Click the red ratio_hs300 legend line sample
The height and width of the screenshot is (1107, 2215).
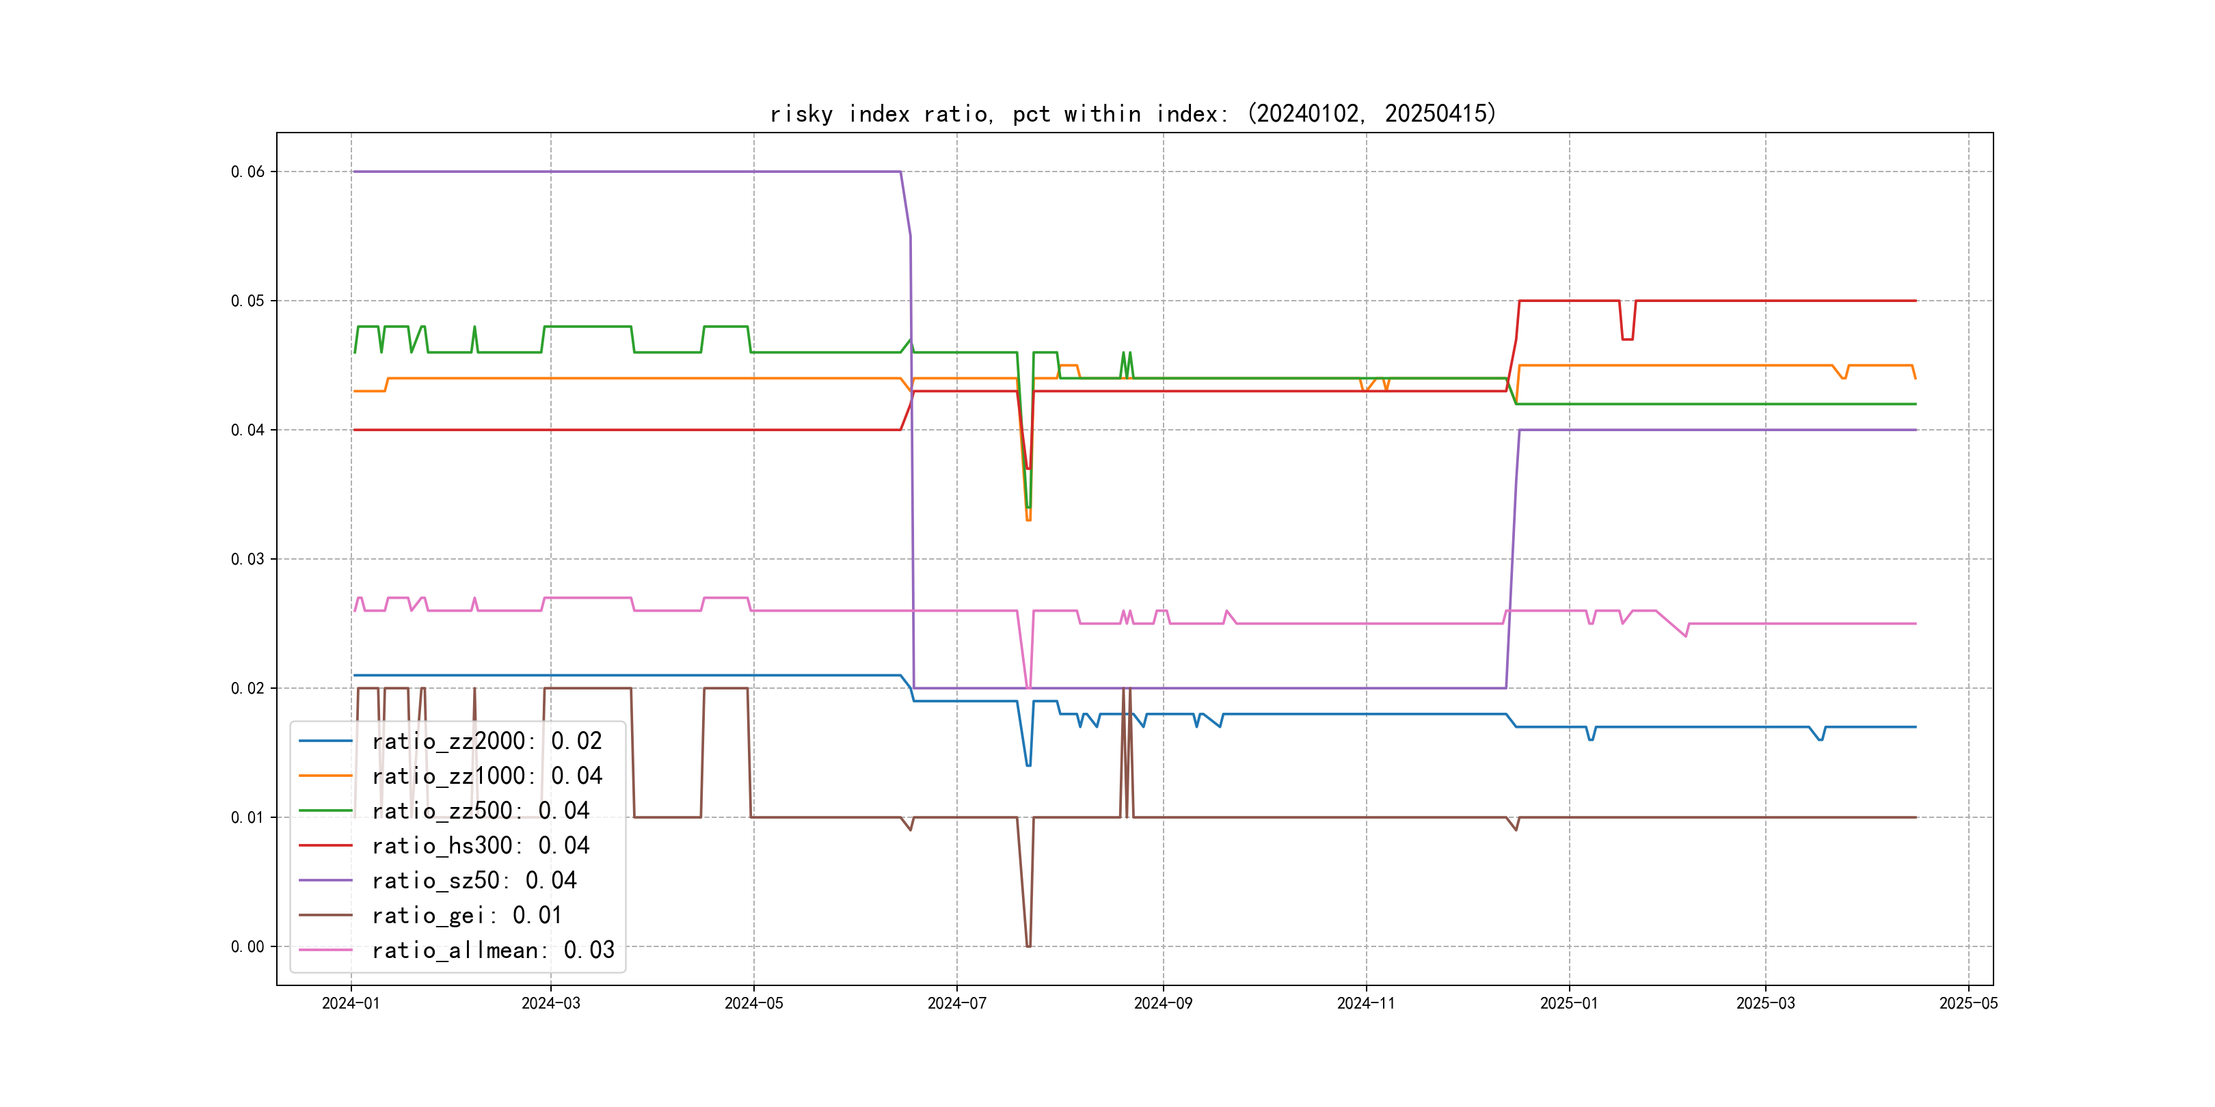(325, 846)
